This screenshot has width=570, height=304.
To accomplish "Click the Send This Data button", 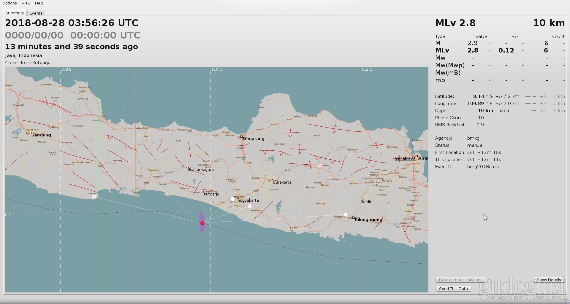I will (453, 289).
